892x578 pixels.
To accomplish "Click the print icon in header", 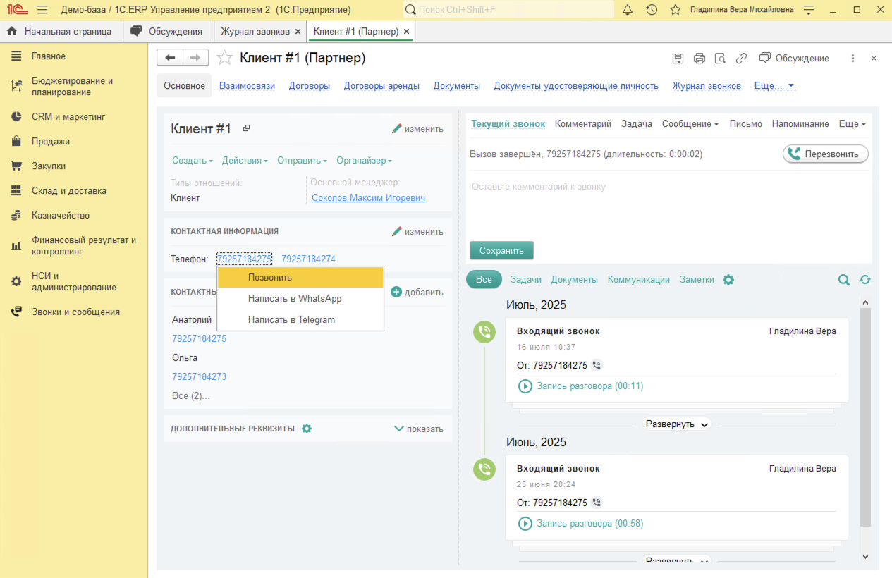I will [699, 59].
